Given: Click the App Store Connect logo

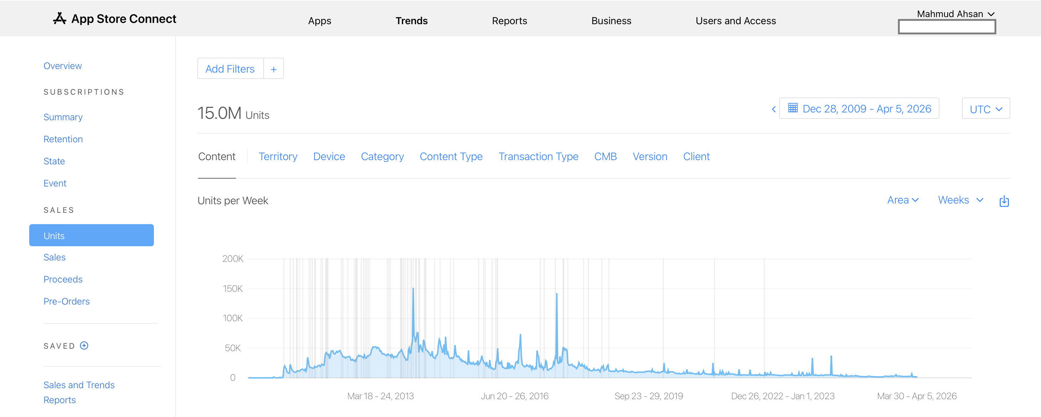Looking at the screenshot, I should (x=114, y=19).
